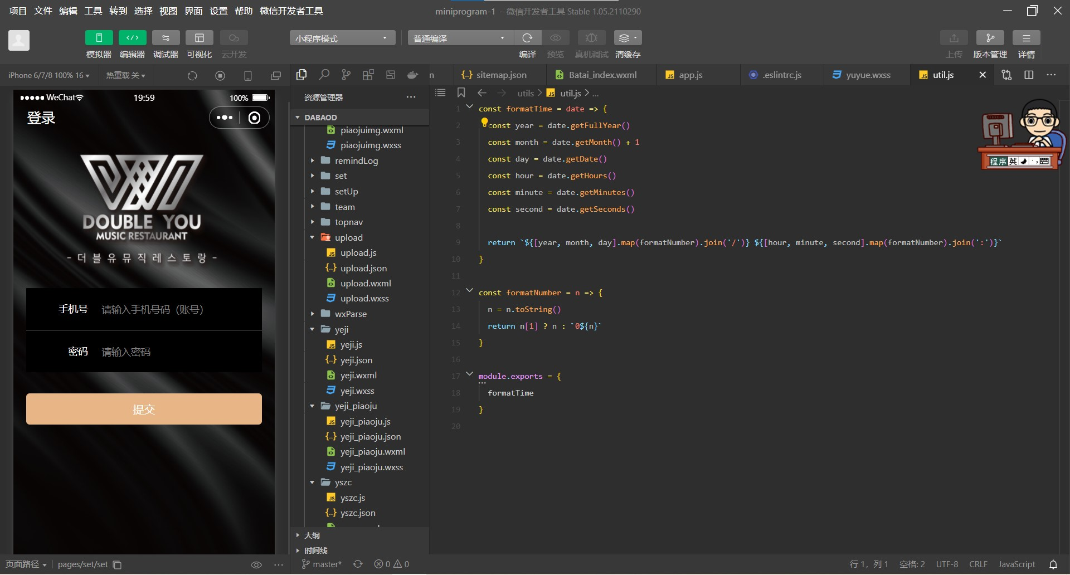The image size is (1070, 575).
Task: Open the settings menu
Action: tap(218, 11)
